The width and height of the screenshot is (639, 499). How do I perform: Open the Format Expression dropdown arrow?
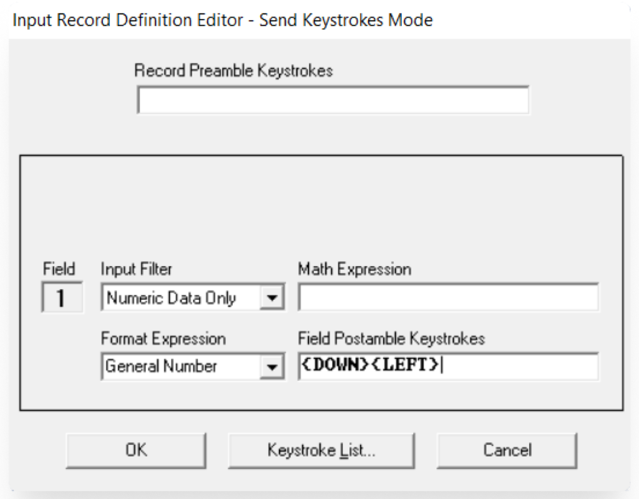click(273, 367)
